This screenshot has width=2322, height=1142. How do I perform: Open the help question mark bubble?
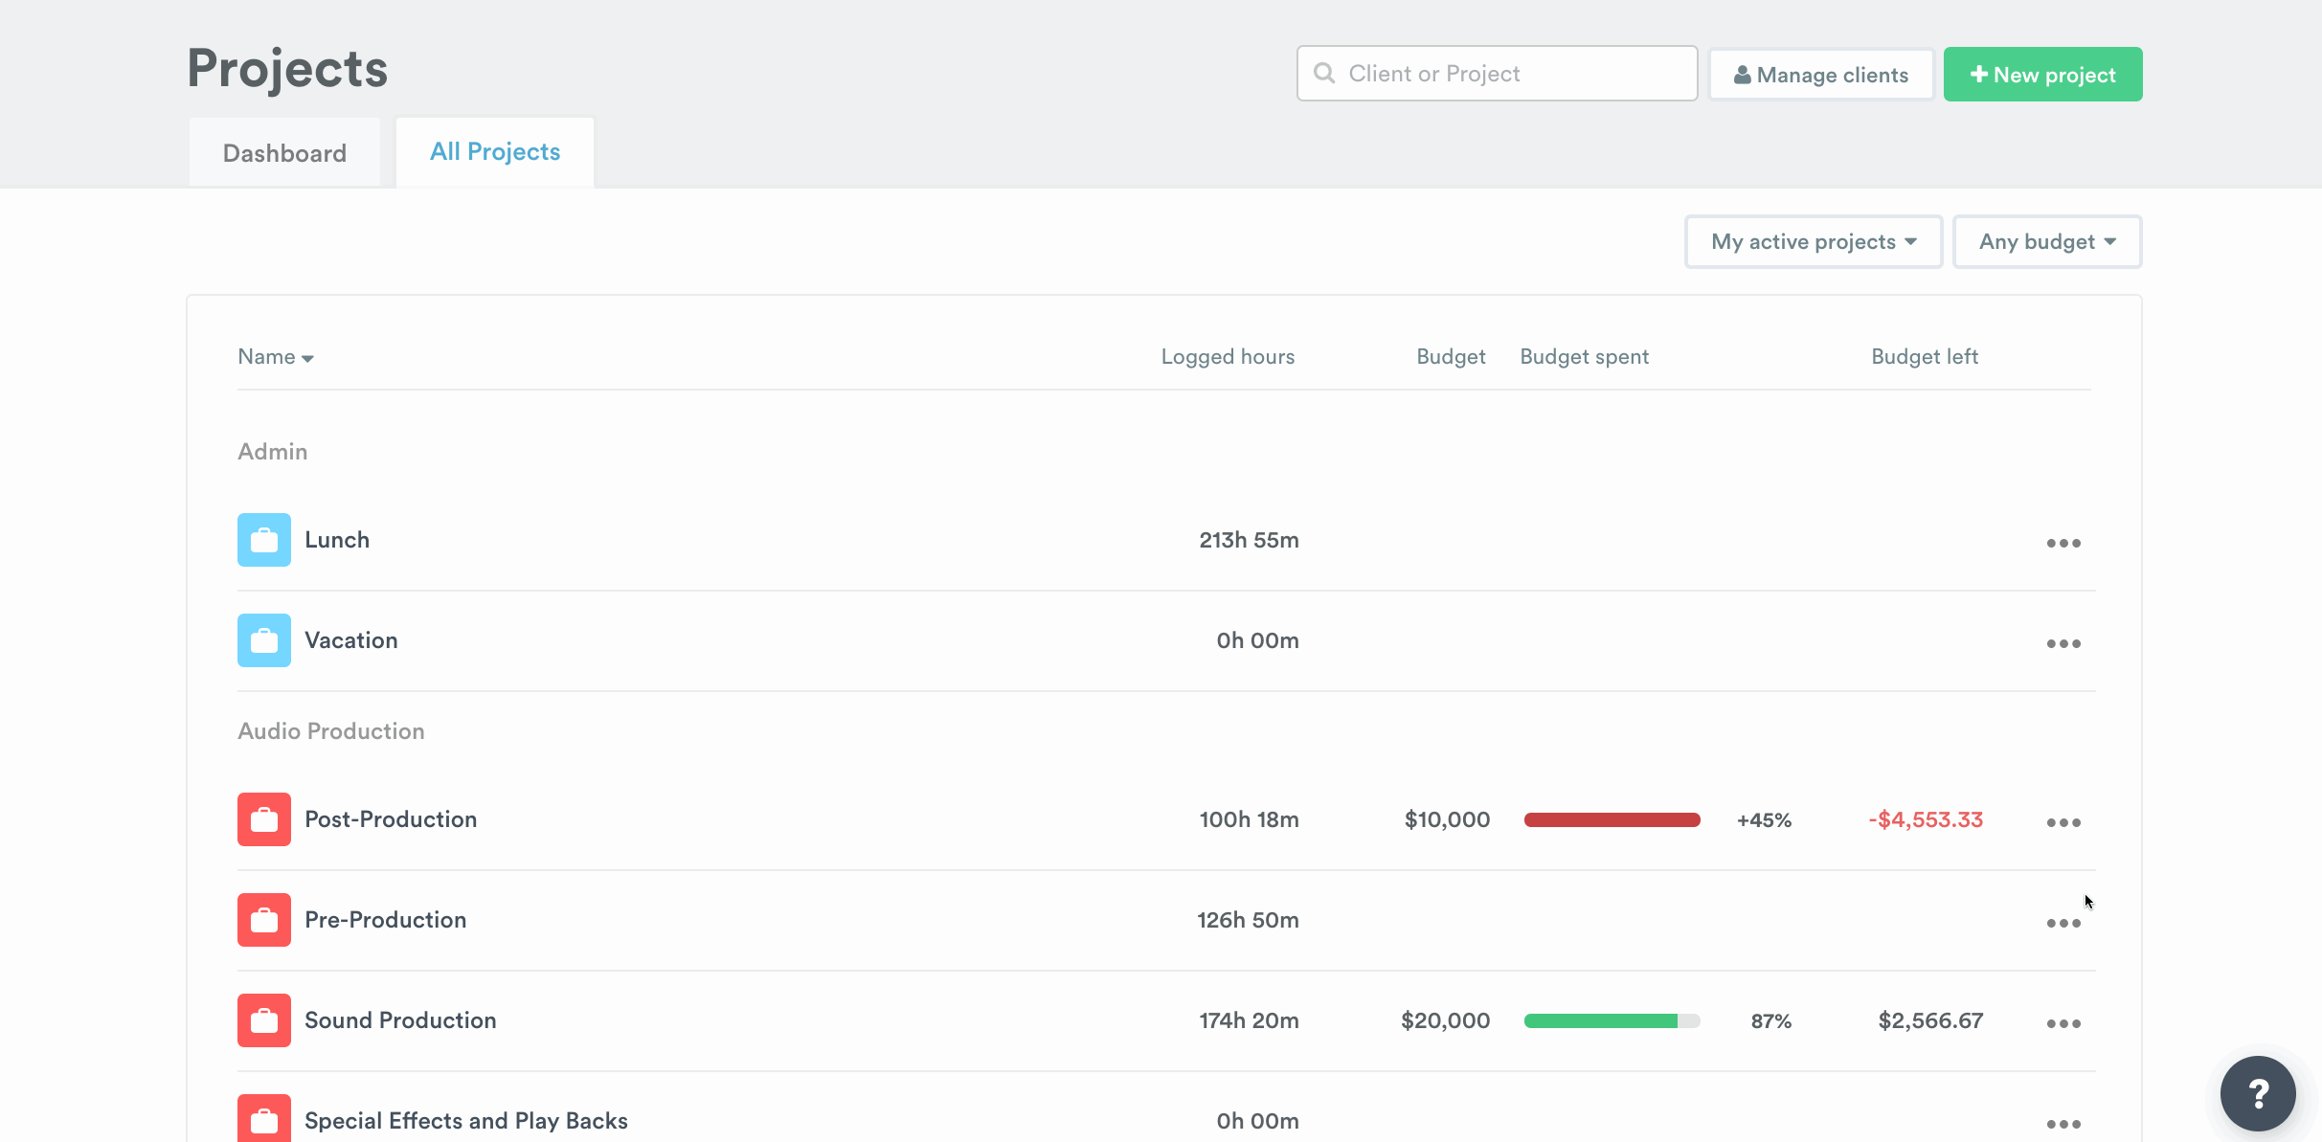click(x=2258, y=1093)
